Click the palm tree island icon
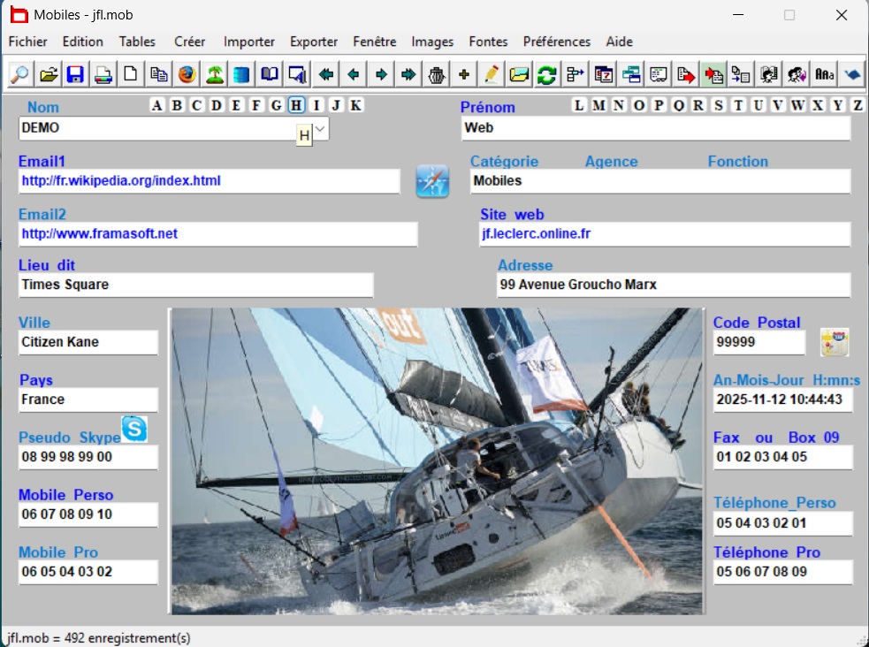This screenshot has height=647, width=869. point(214,74)
